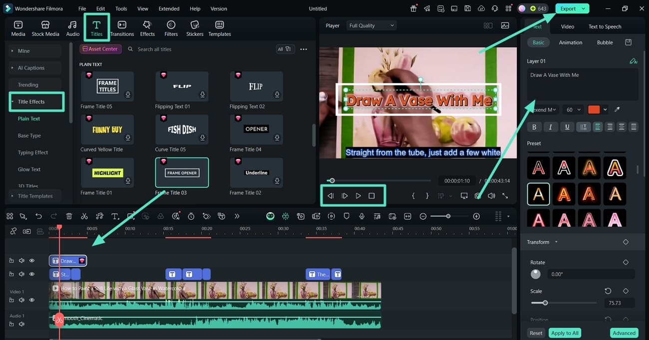The width and height of the screenshot is (649, 340).
Task: Mute the Audio 1 track
Action: point(21,324)
